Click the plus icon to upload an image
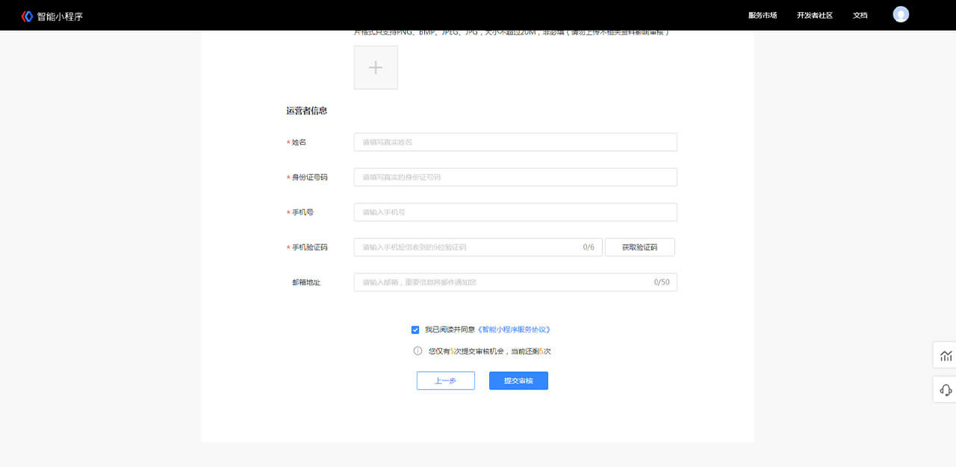Viewport: 956px width, 467px height. tap(376, 67)
